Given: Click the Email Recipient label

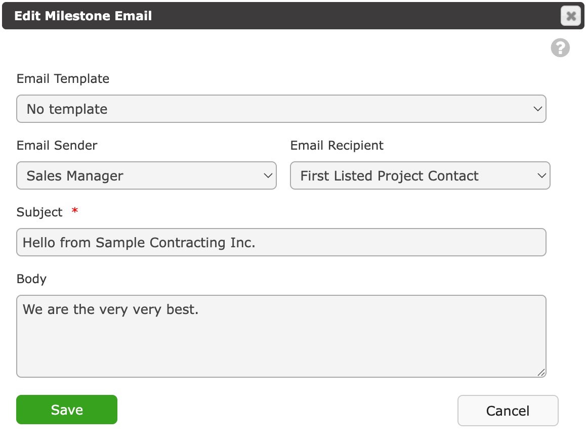Looking at the screenshot, I should point(337,145).
